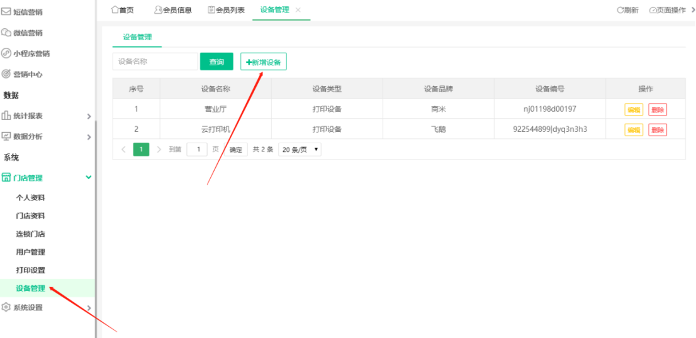The height and width of the screenshot is (338, 696).
Task: Click the WeChat marketing icon
Action: click(6, 33)
